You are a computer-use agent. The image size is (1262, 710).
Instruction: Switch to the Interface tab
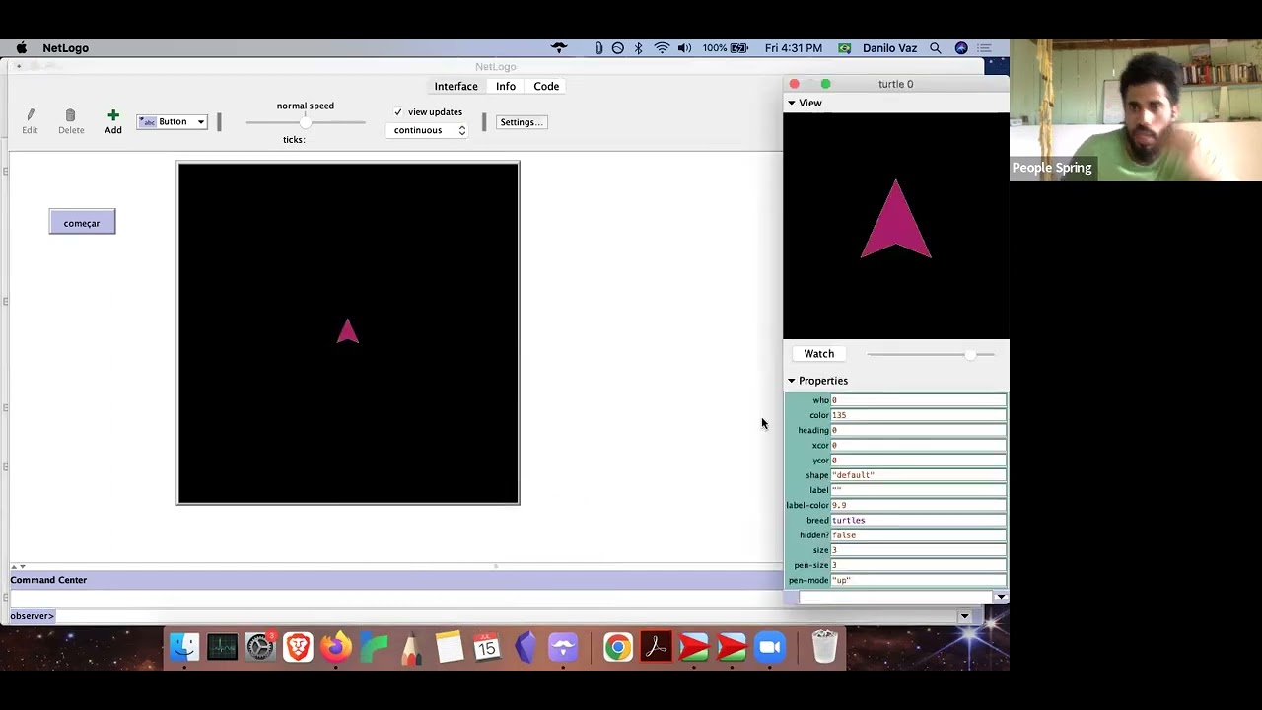pyautogui.click(x=456, y=86)
